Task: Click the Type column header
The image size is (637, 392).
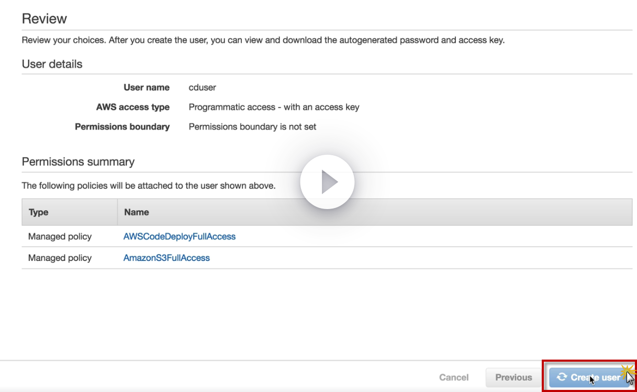Action: (39, 212)
